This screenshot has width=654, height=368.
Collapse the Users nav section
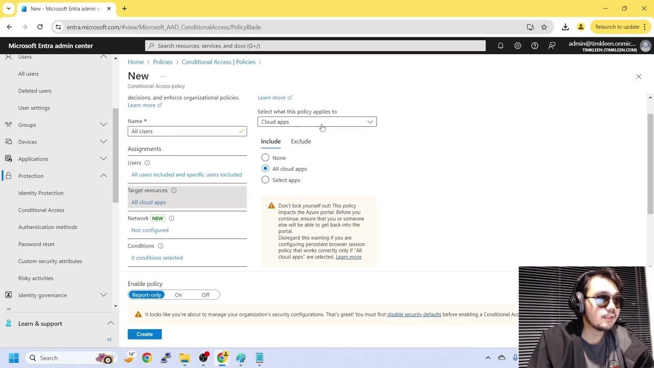click(x=103, y=57)
